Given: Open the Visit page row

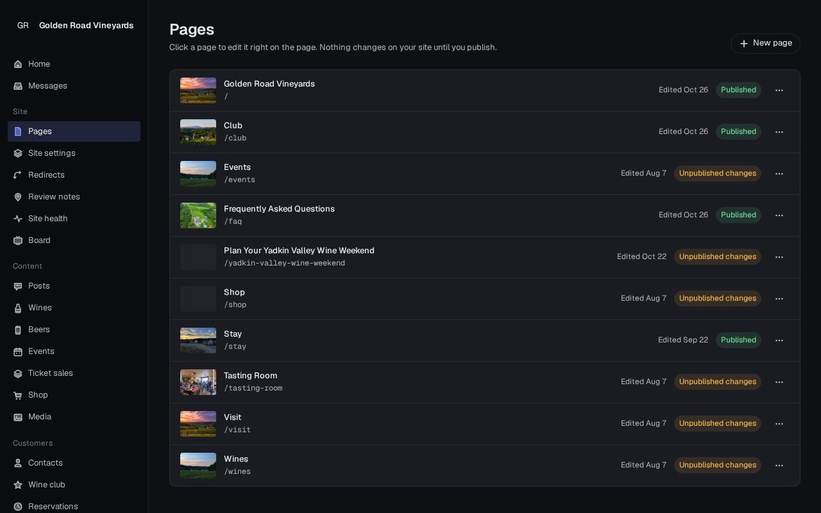Looking at the screenshot, I should click(x=484, y=424).
